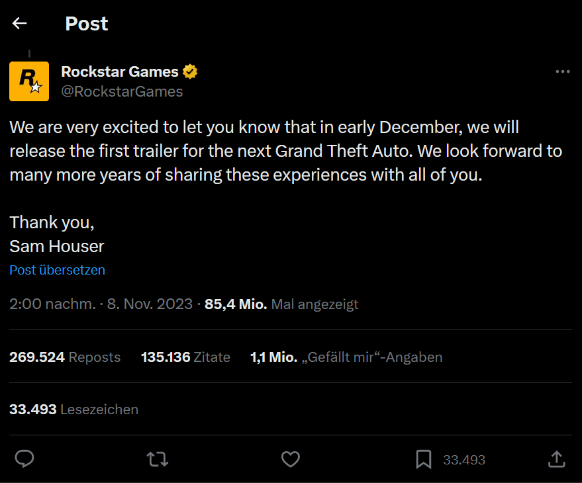The height and width of the screenshot is (483, 582).
Task: Go back using the arrow icon
Action: click(x=19, y=23)
